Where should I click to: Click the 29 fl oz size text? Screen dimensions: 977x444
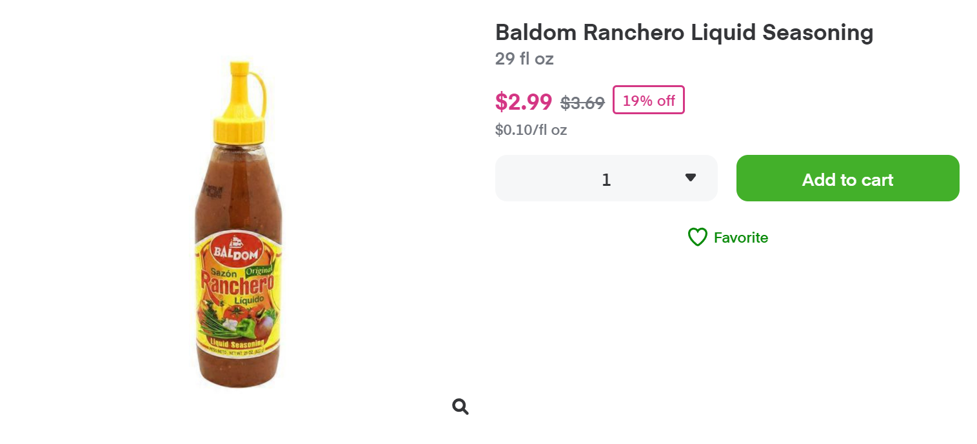click(524, 59)
